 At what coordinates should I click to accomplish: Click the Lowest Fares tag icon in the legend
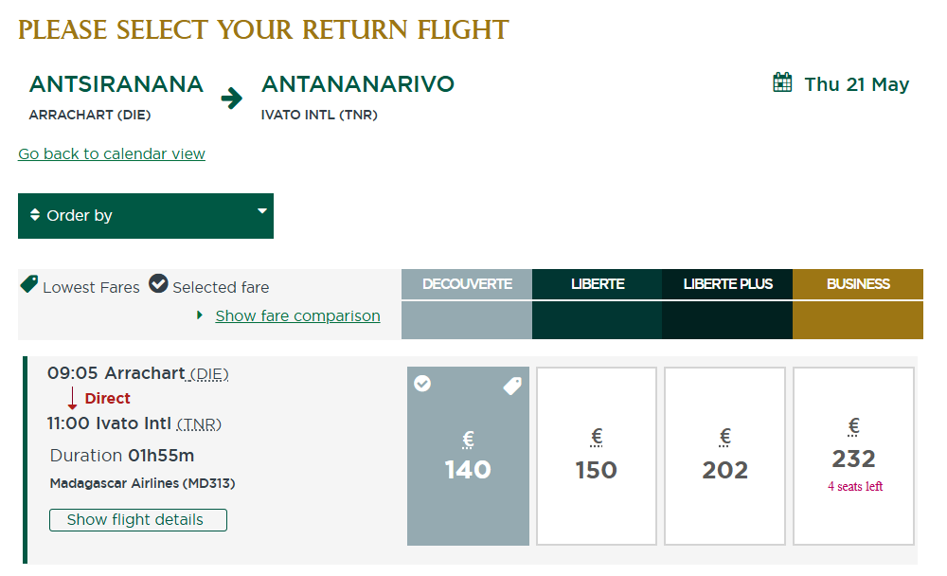tap(29, 283)
